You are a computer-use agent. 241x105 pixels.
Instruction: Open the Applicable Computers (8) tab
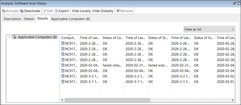pyautogui.click(x=70, y=19)
